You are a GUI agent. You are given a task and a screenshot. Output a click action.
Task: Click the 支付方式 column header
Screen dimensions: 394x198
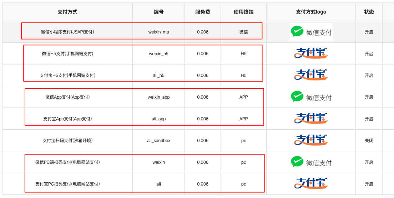coord(67,12)
